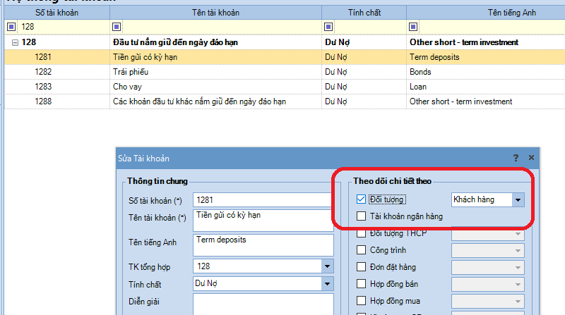Sort by Tên tài khoản column header

pos(215,13)
